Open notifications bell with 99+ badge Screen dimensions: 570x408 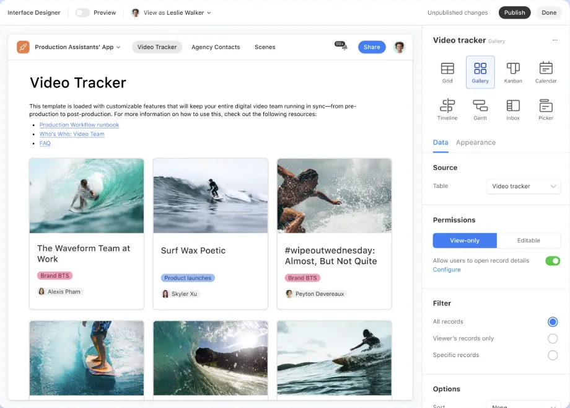tap(341, 46)
